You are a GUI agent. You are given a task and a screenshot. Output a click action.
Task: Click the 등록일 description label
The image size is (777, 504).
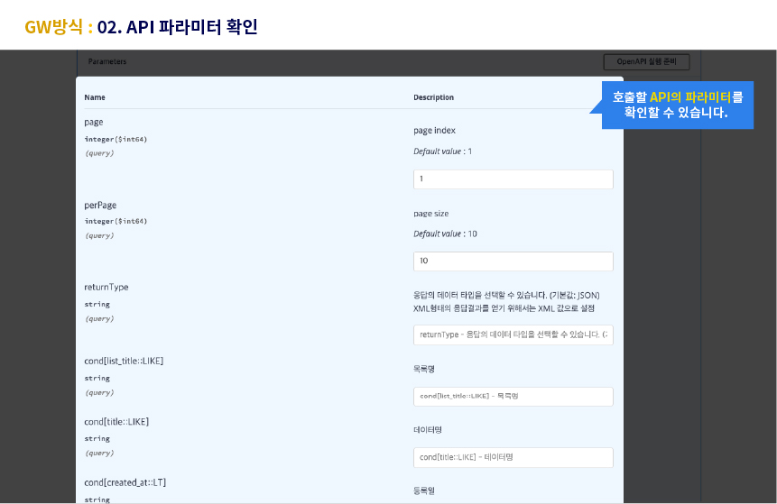(x=425, y=491)
